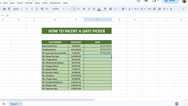The width and height of the screenshot is (188, 106).
Task: Decrease decimal places icon
Action: coord(37,9)
